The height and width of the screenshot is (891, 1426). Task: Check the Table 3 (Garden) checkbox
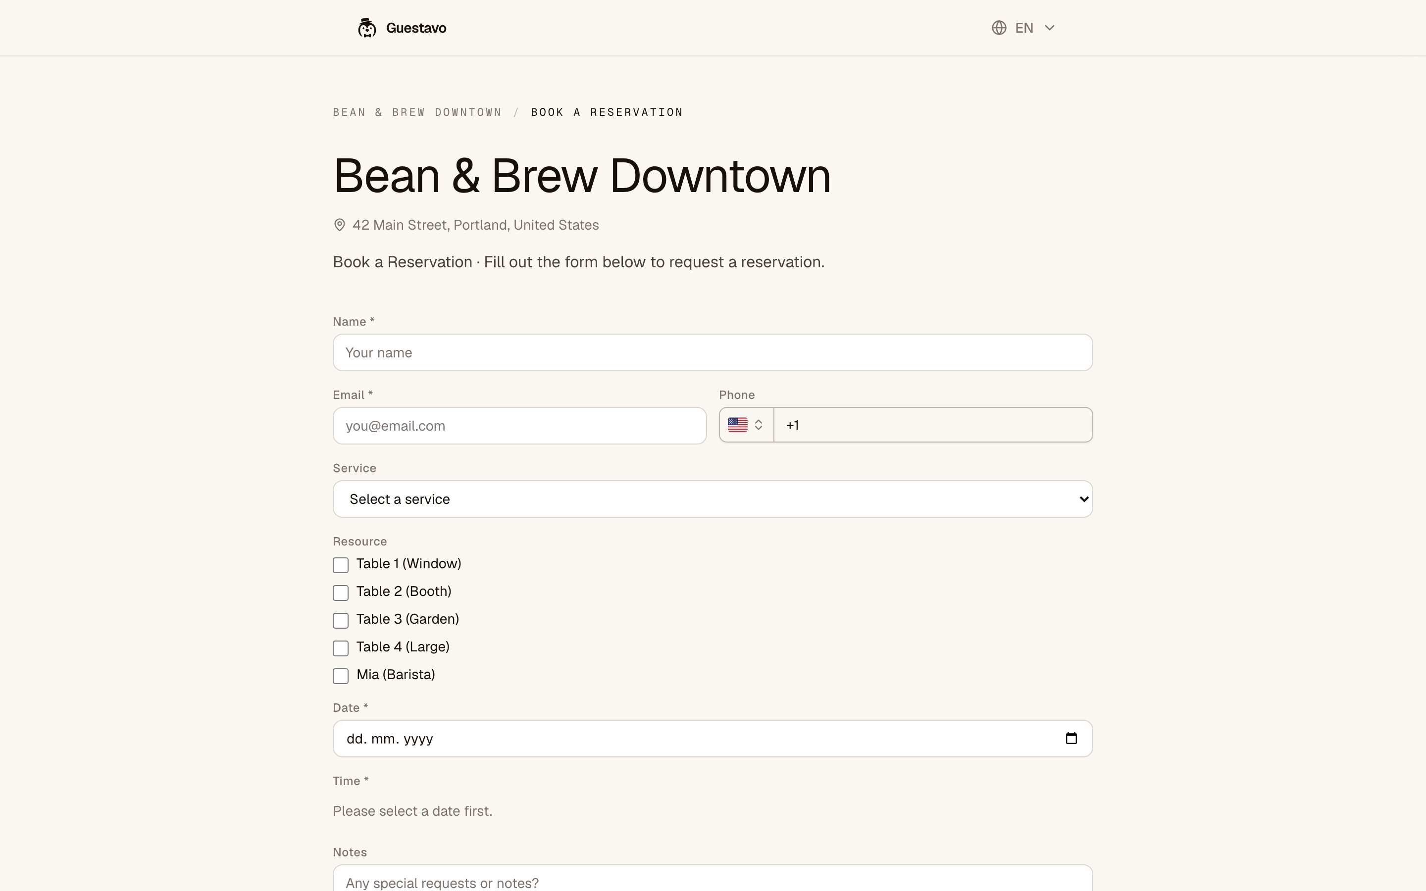(x=341, y=621)
